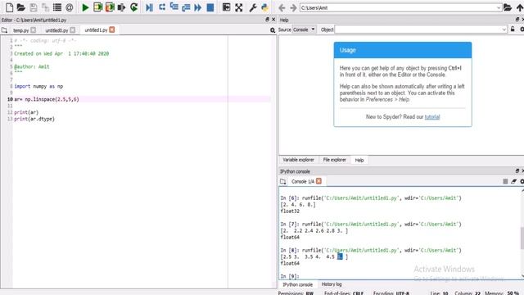This screenshot has width=524, height=295.
Task: Undock the Editor pane
Action: click(267, 20)
